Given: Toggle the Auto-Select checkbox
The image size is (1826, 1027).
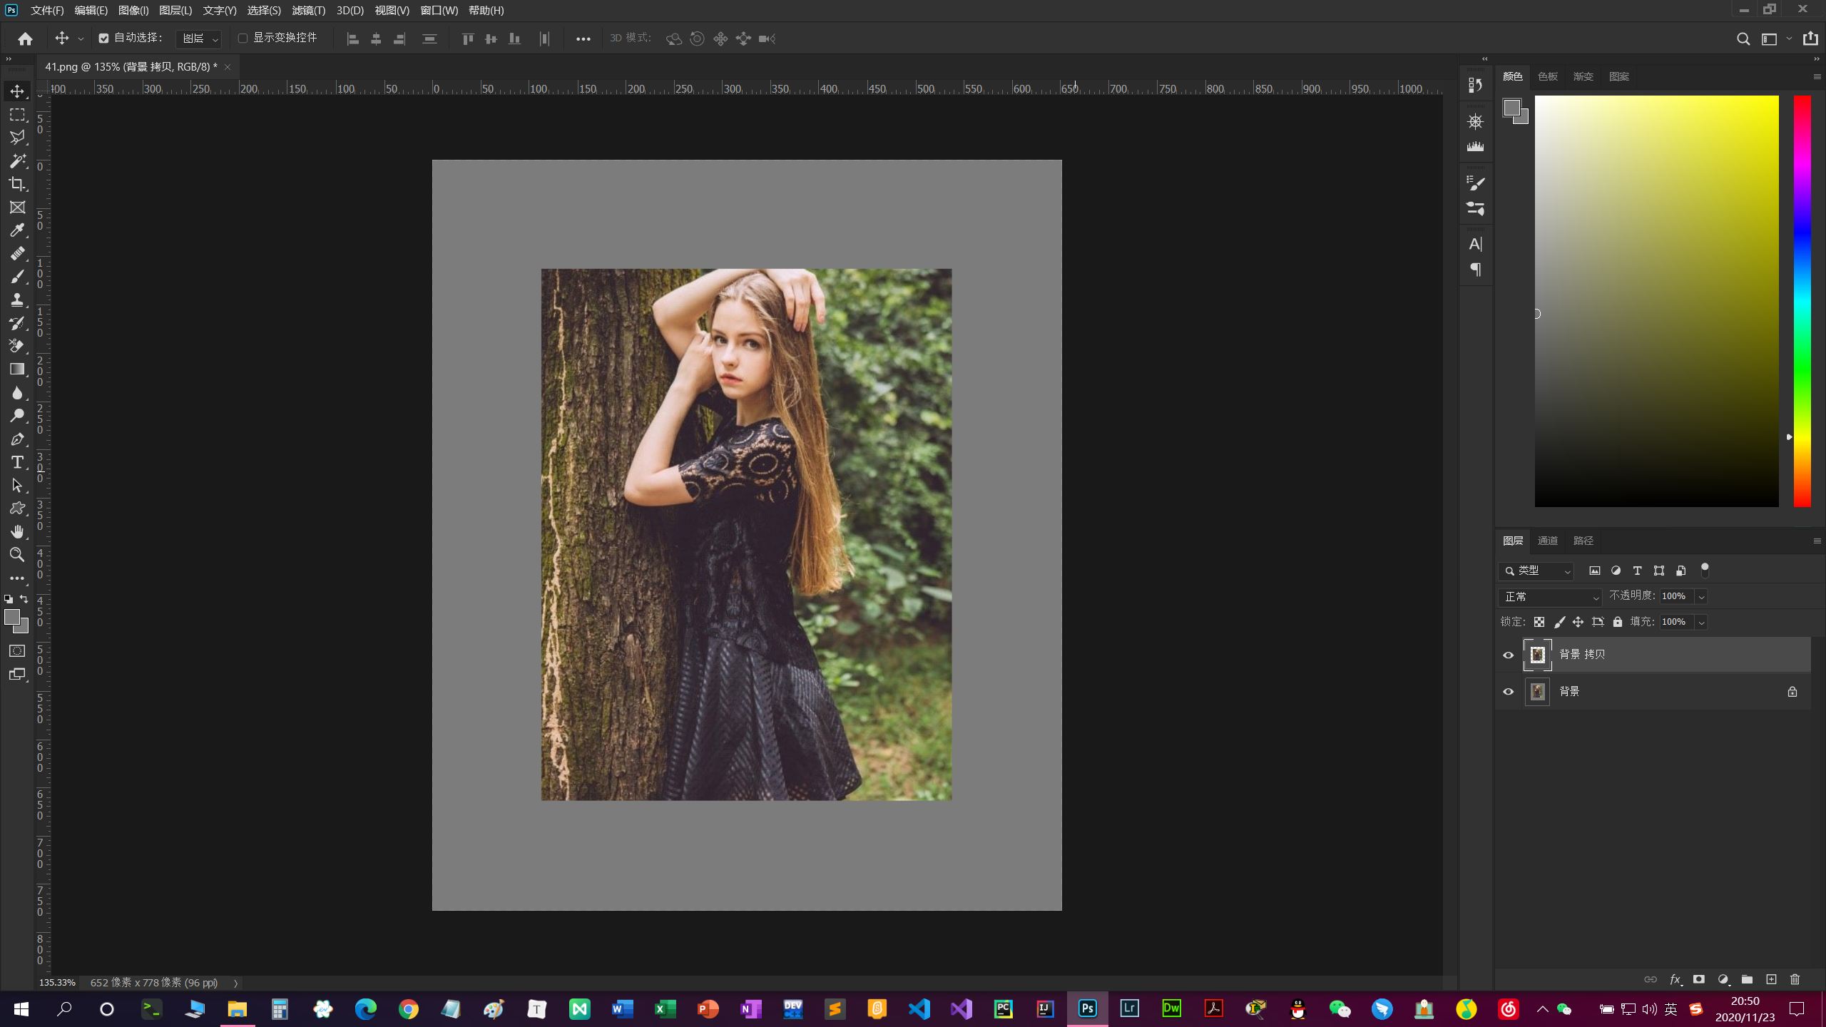Looking at the screenshot, I should (x=103, y=39).
